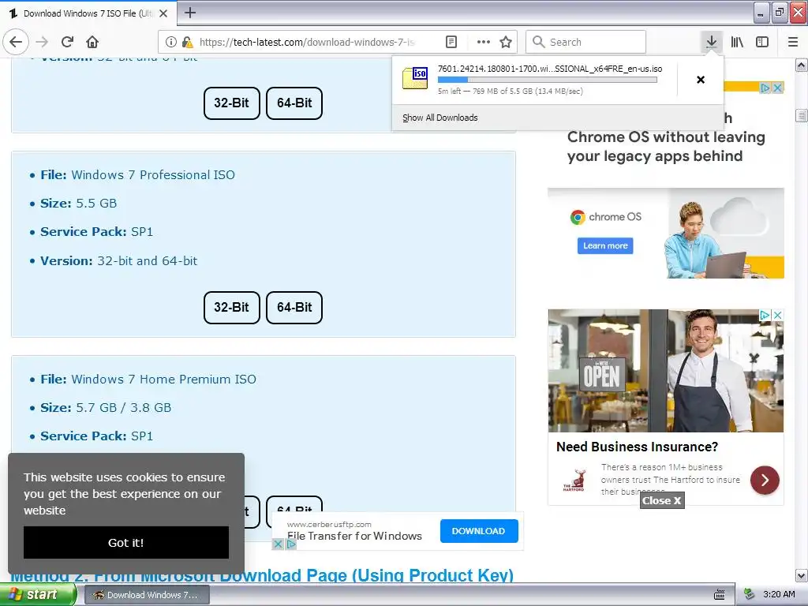808x606 pixels.
Task: Open AdChoices icon on insurance ad
Action: coord(765,314)
